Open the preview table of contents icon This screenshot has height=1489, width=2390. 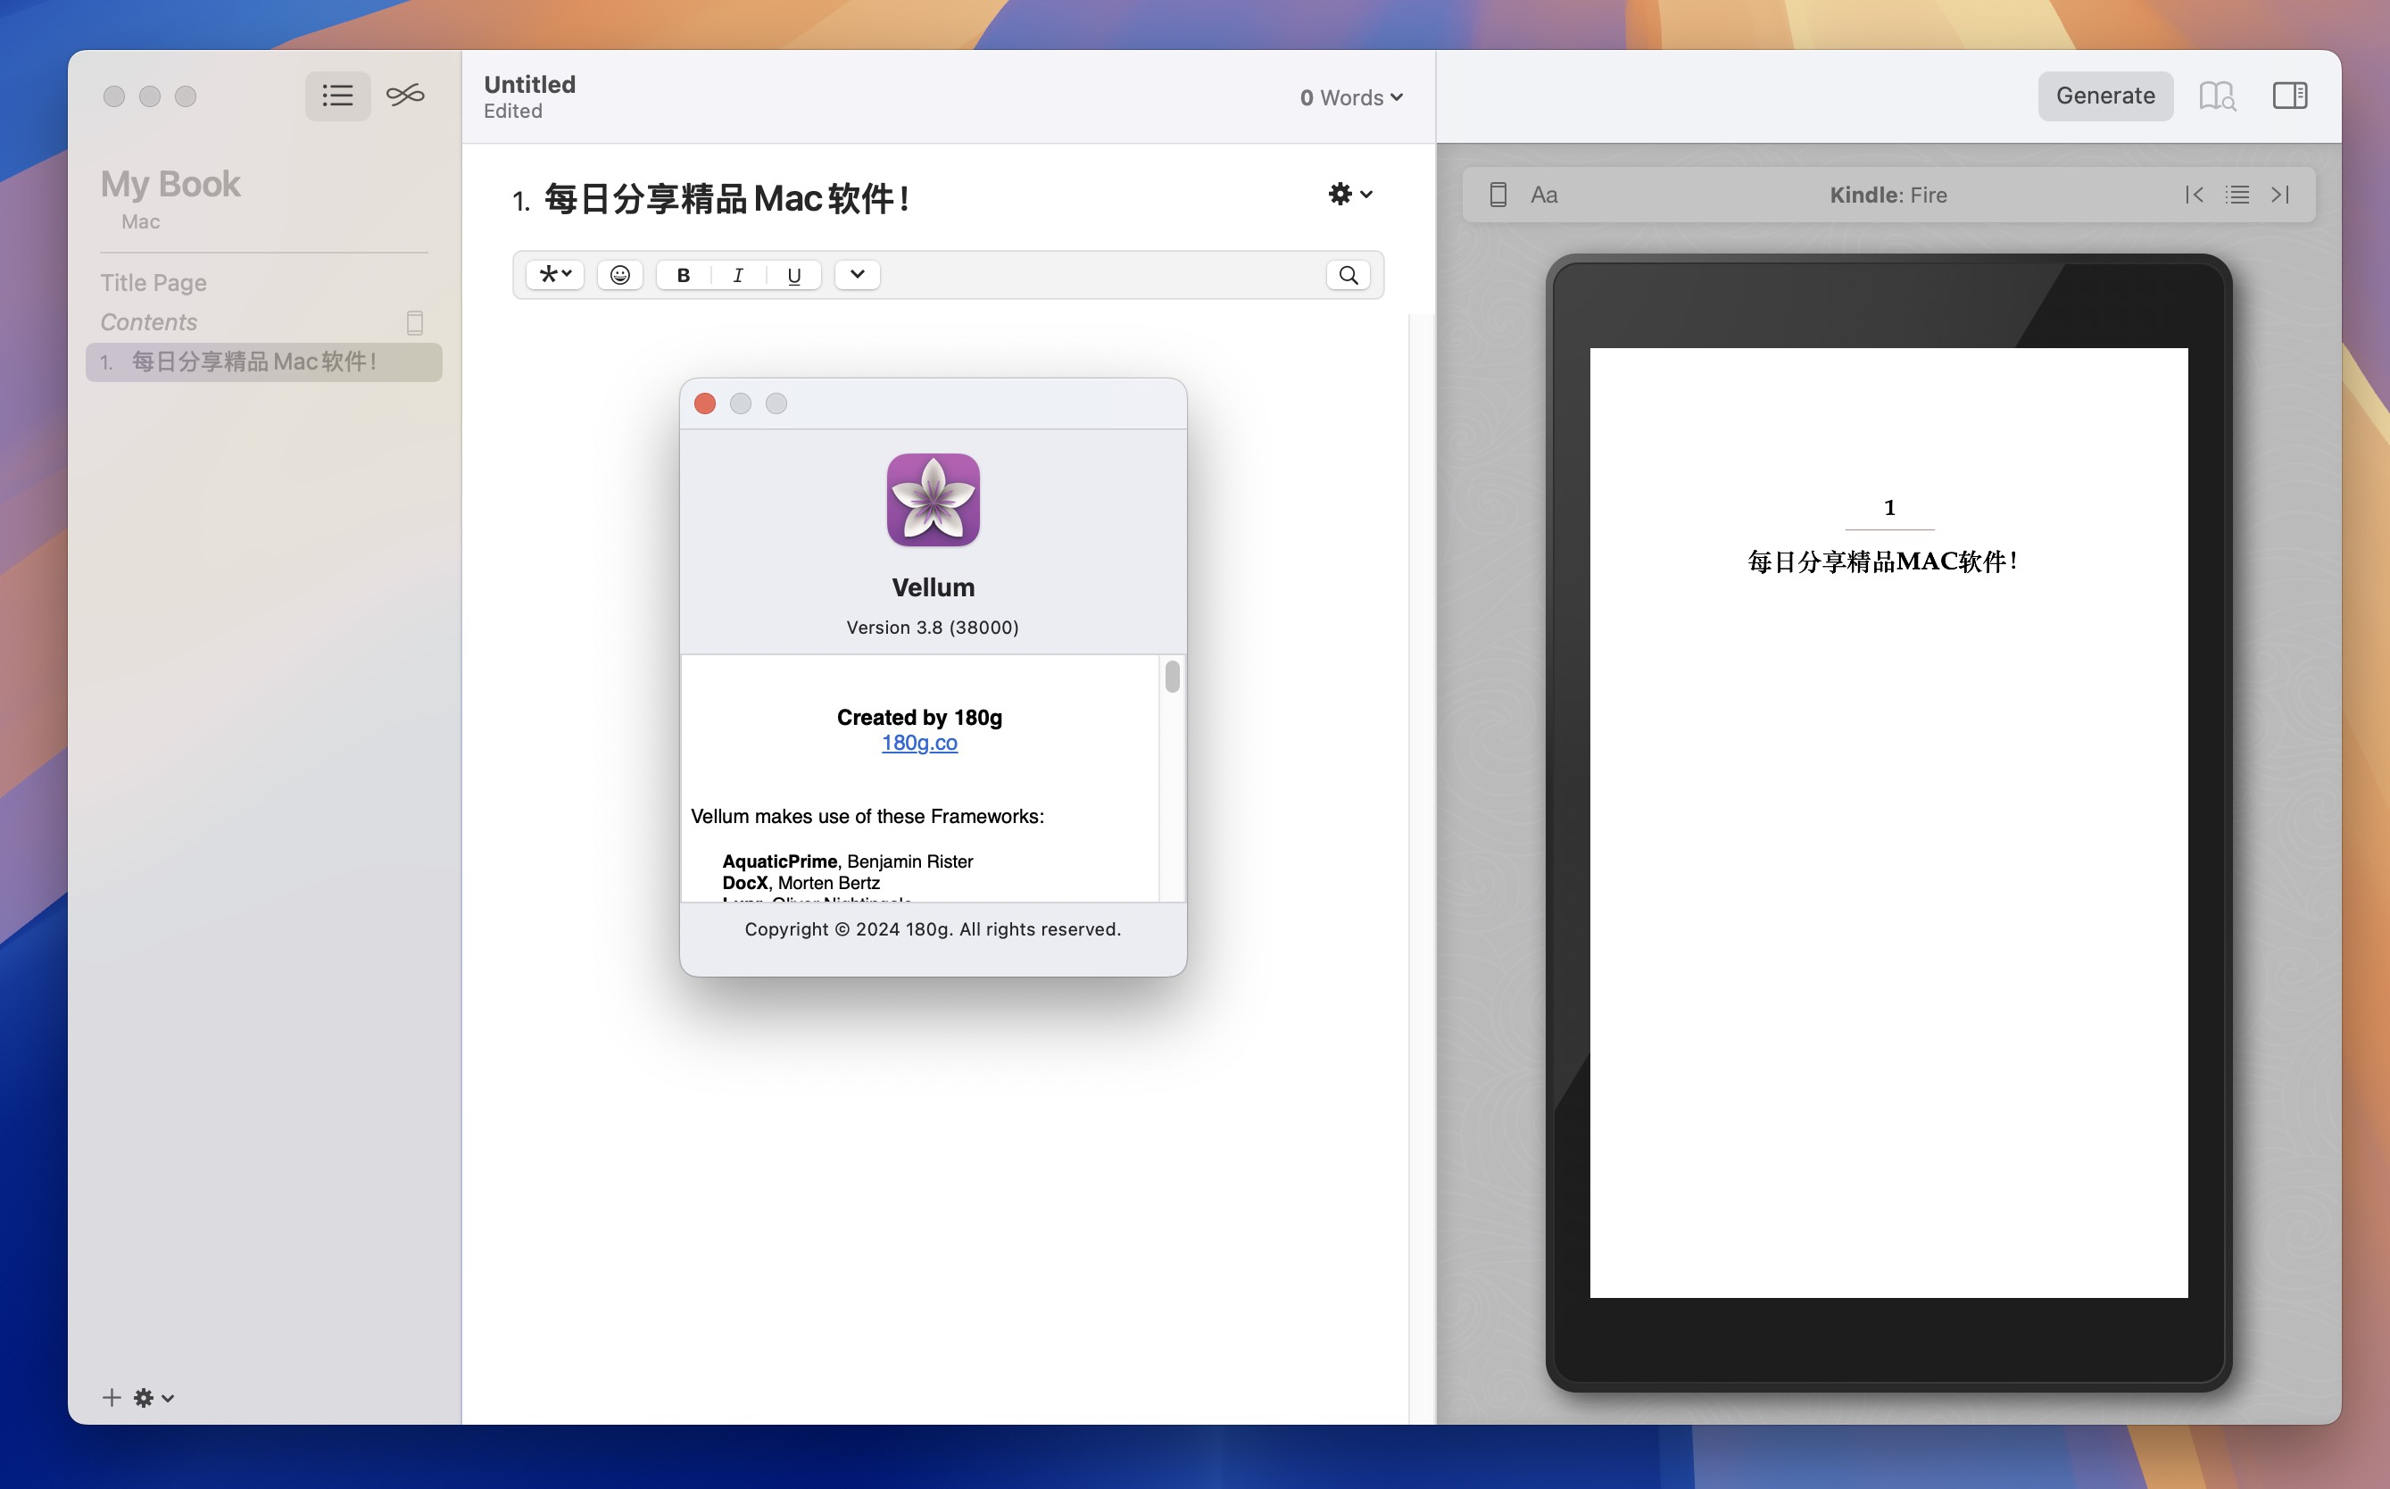tap(2236, 195)
